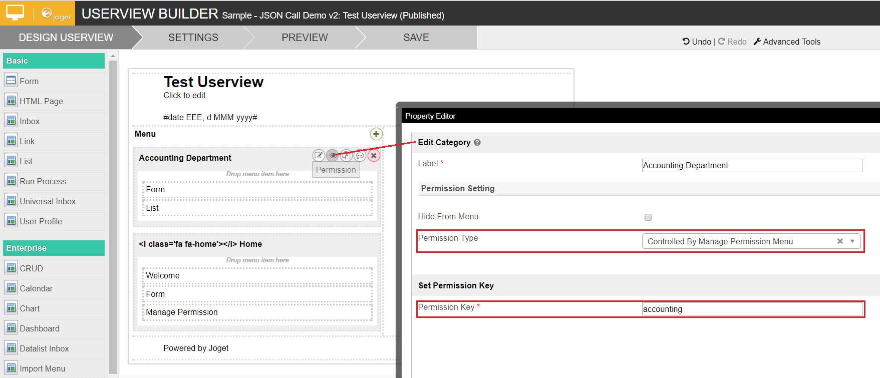Select the Welcome menu item
The image size is (880, 378).
coord(257,275)
